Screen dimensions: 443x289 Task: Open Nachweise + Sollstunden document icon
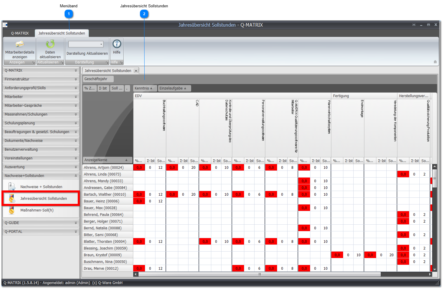tap(12, 187)
